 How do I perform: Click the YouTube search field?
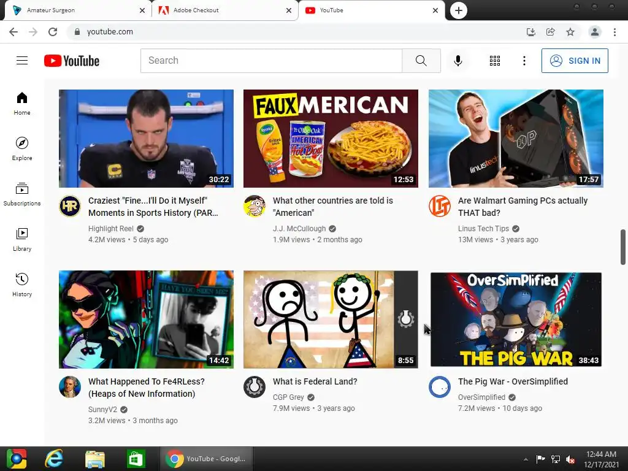(x=271, y=61)
